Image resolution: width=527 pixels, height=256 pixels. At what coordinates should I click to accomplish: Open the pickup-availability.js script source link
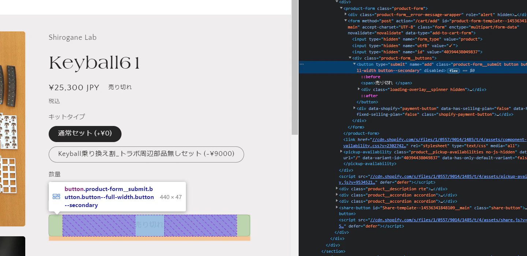[x=449, y=176]
